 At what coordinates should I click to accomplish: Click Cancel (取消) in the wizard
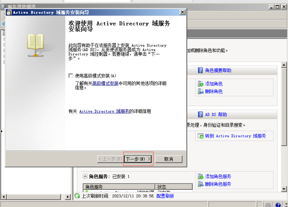[169, 159]
